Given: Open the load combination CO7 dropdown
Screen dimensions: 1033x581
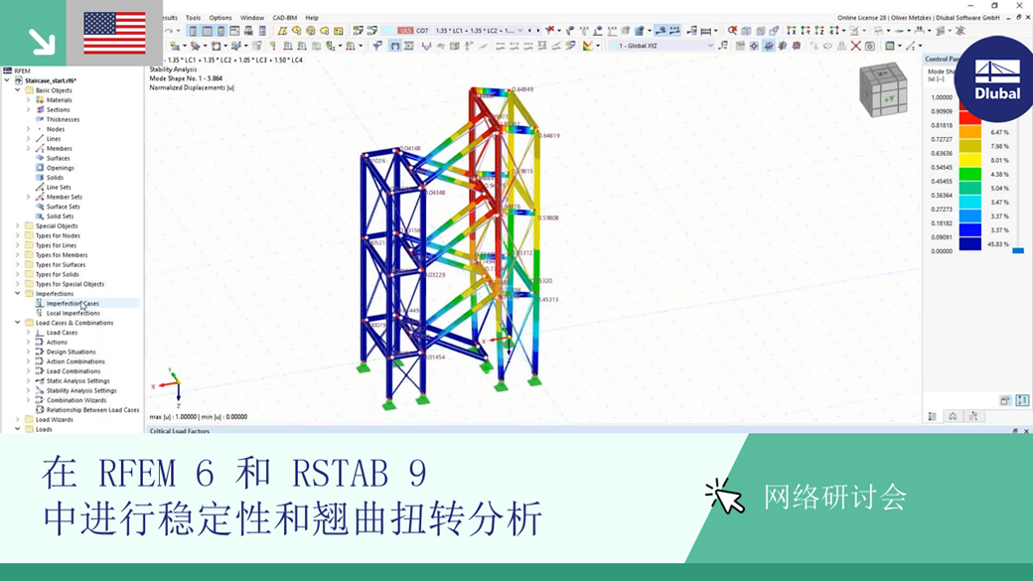Looking at the screenshot, I should [x=519, y=31].
